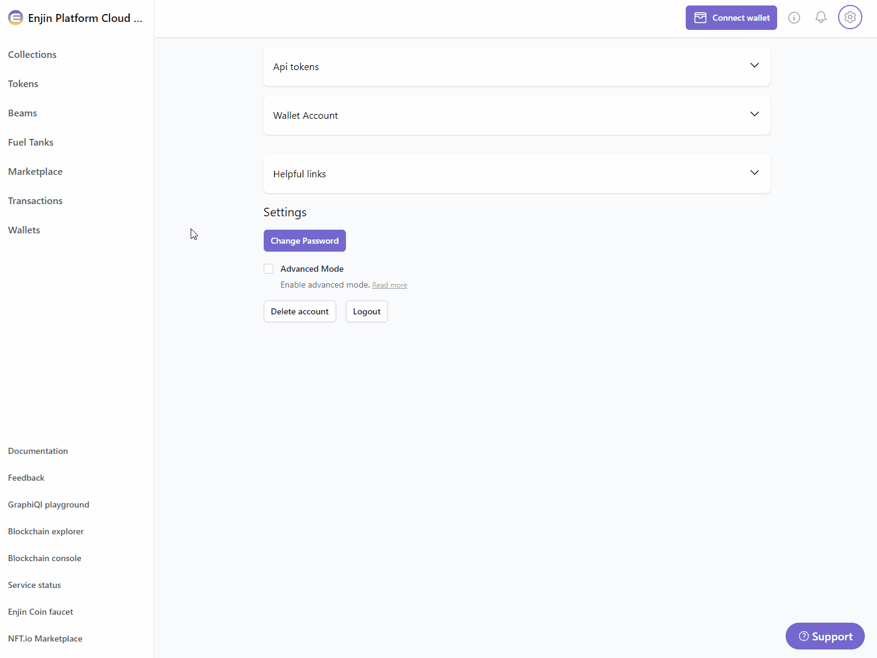Screen dimensions: 877x658
Task: Open the Blockchain explorer link
Action: tap(46, 531)
